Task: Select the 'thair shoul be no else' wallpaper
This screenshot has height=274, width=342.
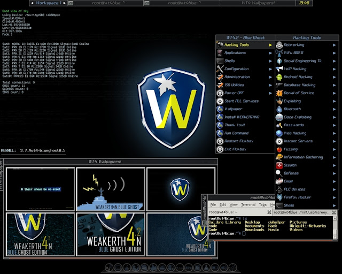Action: tap(41, 189)
